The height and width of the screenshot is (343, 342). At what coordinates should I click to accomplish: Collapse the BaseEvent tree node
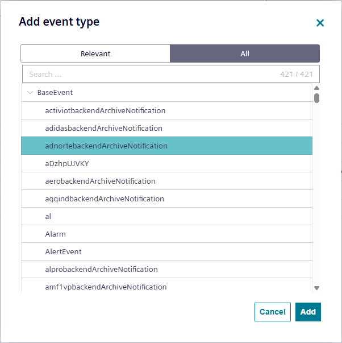point(30,92)
